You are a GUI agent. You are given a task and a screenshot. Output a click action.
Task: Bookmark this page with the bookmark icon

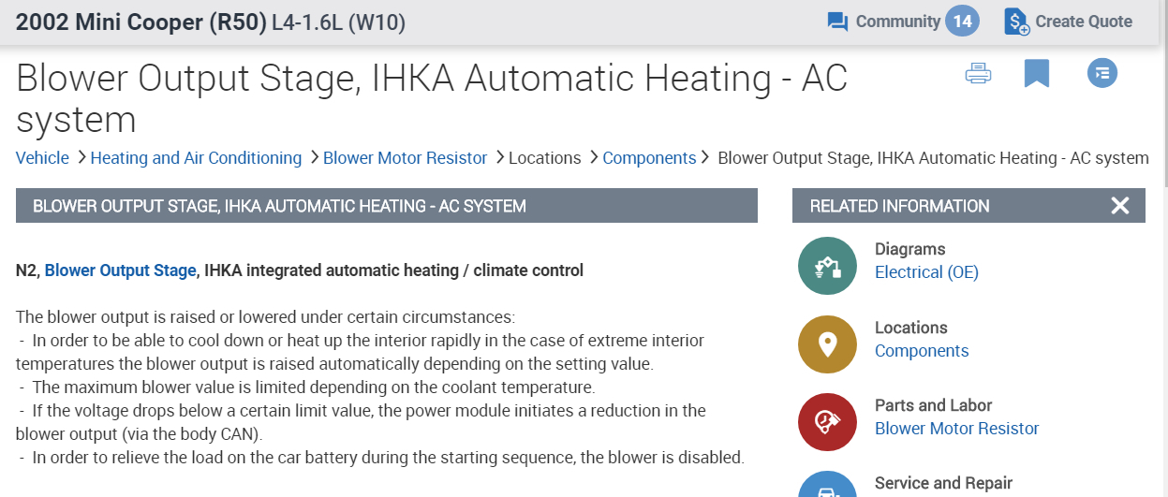click(1036, 73)
